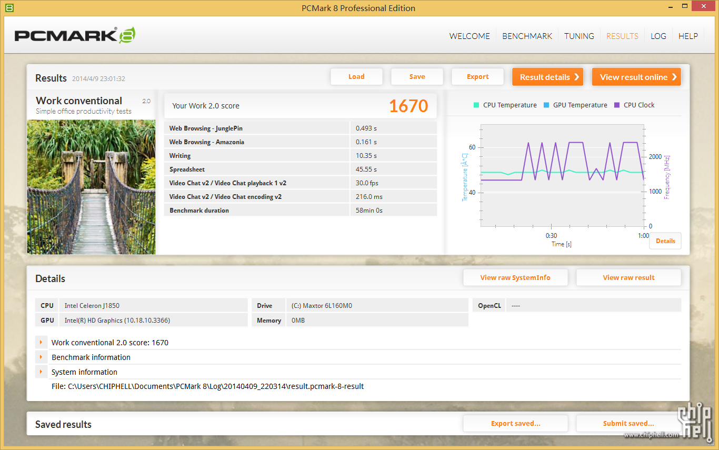The image size is (719, 450).
Task: Click the results timestamp 2014/4/9 23:01:32
Action: 98,78
